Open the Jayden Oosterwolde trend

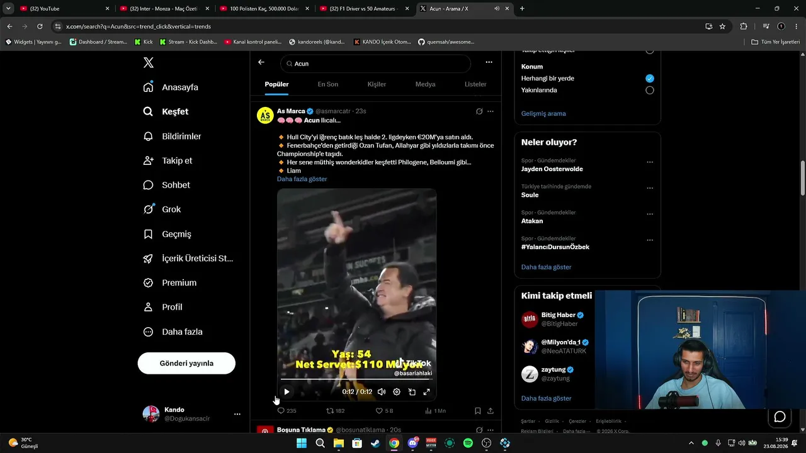click(552, 169)
